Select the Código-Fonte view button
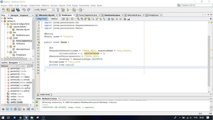213x120 pixels. pyautogui.click(x=42, y=19)
